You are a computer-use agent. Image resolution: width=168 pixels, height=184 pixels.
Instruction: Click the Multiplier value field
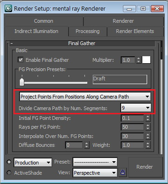tap(128, 60)
